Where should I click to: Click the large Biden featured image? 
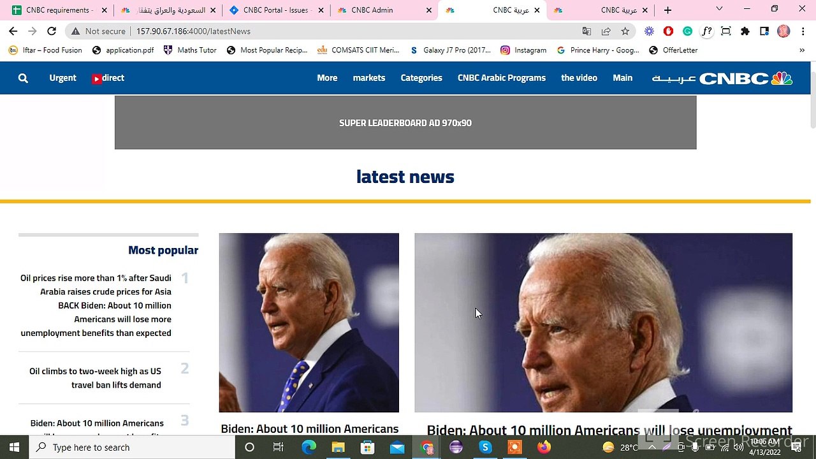click(603, 323)
